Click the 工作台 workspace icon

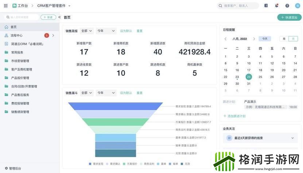tap(15, 6)
